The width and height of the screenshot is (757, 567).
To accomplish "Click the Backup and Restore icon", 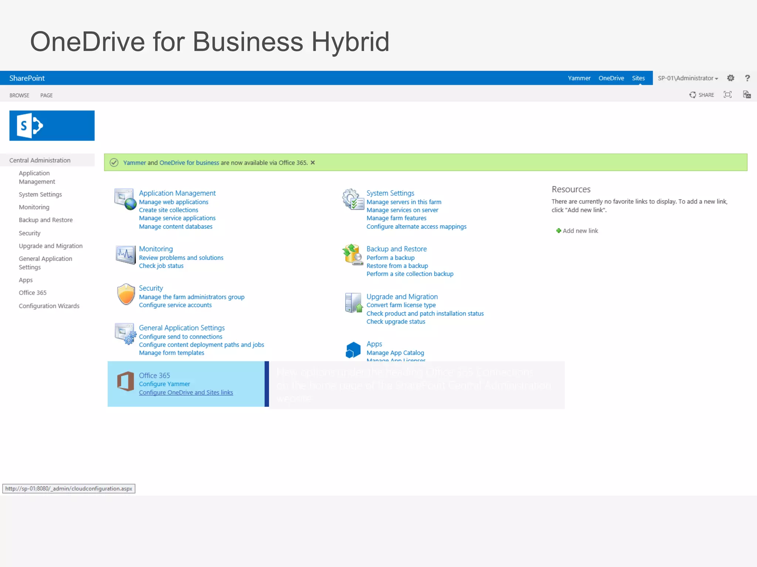I will [x=353, y=255].
